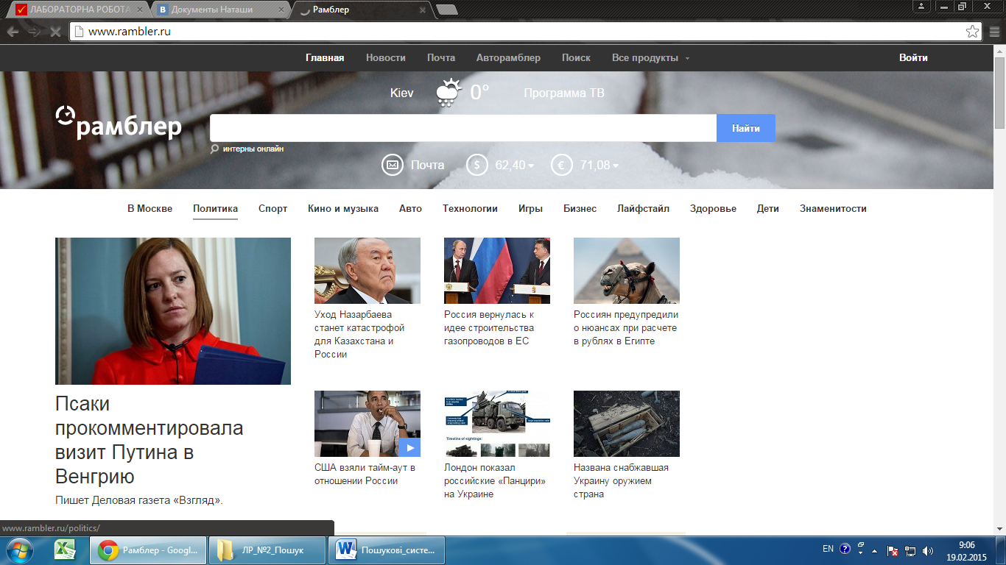The image size is (1006, 565).
Task: Open a new browser tab
Action: 446,10
